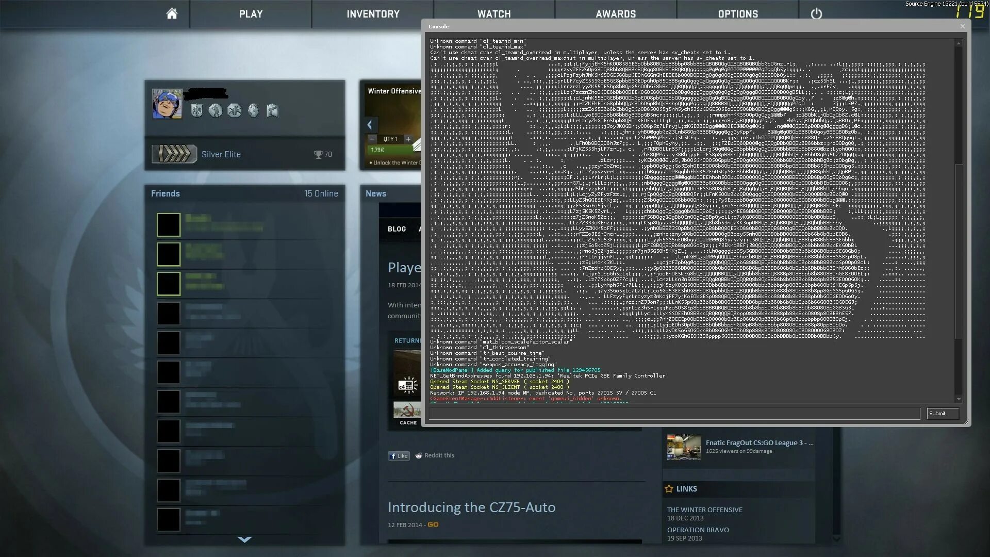
Task: Click the power/logout icon
Action: (x=816, y=13)
